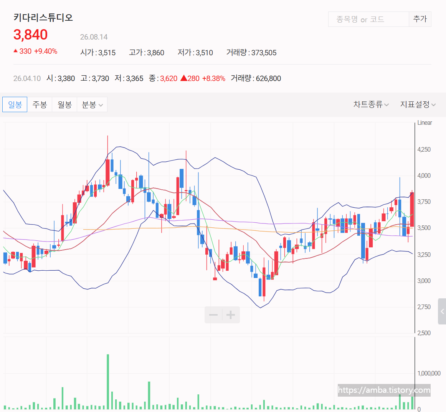The image size is (446, 412).
Task: Click the 4,250 price axis label
Action: (424, 150)
